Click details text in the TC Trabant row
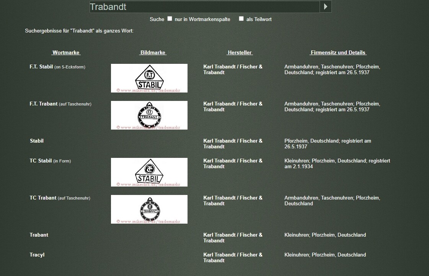 coord(332,201)
